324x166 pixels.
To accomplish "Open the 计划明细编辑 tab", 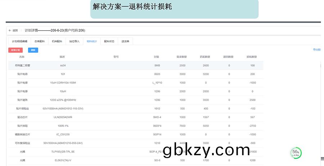I will (20, 41).
